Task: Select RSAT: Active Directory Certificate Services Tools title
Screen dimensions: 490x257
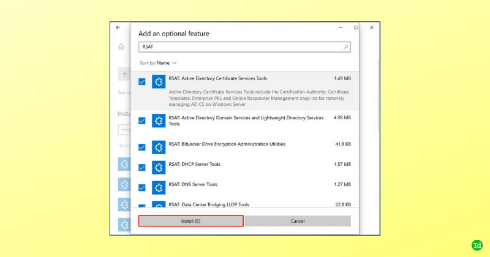Action: pos(218,78)
